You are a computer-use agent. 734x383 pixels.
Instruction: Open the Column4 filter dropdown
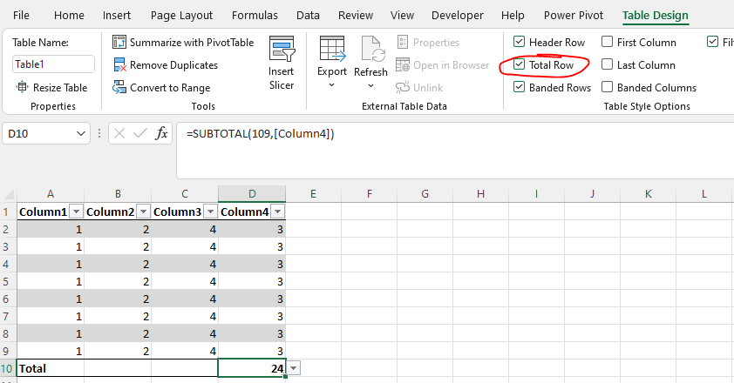(x=277, y=212)
